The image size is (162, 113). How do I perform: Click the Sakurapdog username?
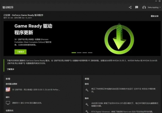[153, 7]
